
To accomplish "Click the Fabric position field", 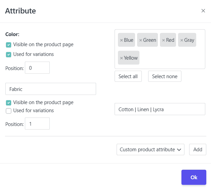I will click(37, 124).
